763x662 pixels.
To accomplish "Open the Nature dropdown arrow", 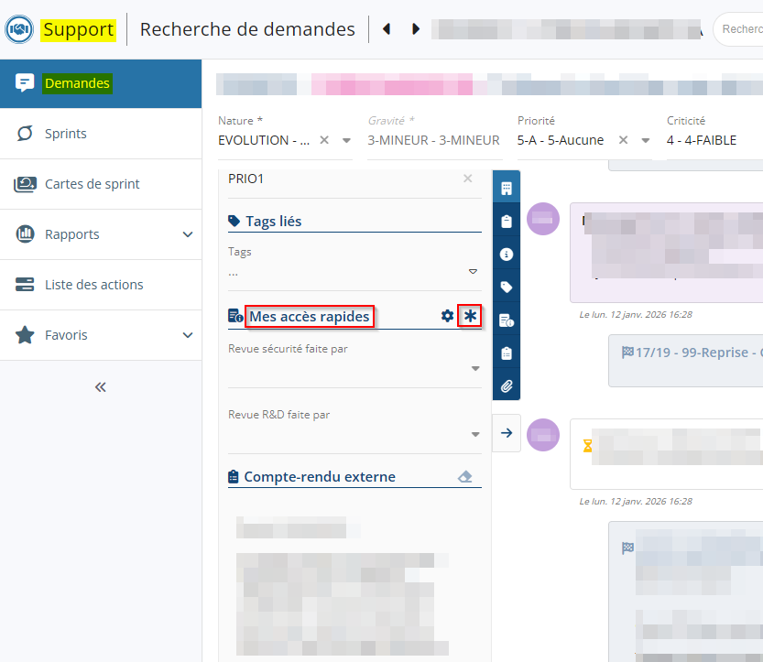I will (x=346, y=141).
